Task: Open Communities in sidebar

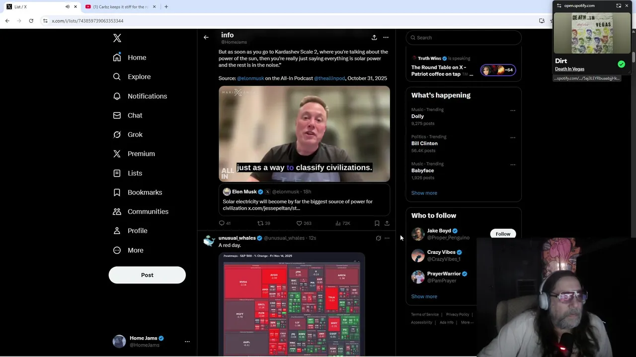Action: (x=141, y=211)
